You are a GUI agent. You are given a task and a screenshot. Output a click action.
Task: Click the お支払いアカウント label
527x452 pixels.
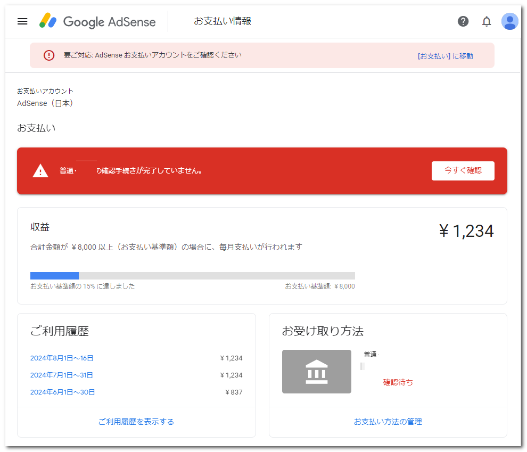tap(45, 91)
